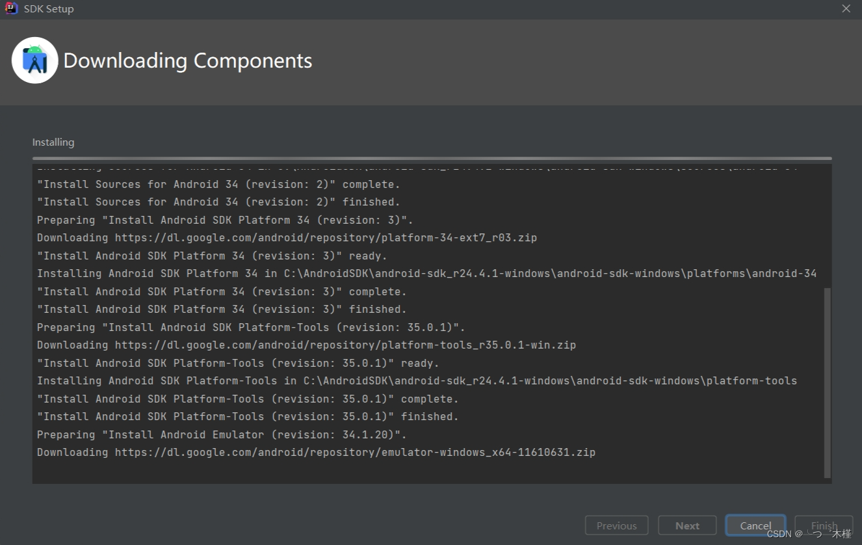Viewport: 862px width, 545px height.
Task: Click the disabled Next button
Action: 686,525
